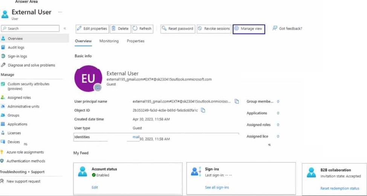Switch to the Properties tab
This screenshot has height=196, width=367.
(x=135, y=41)
